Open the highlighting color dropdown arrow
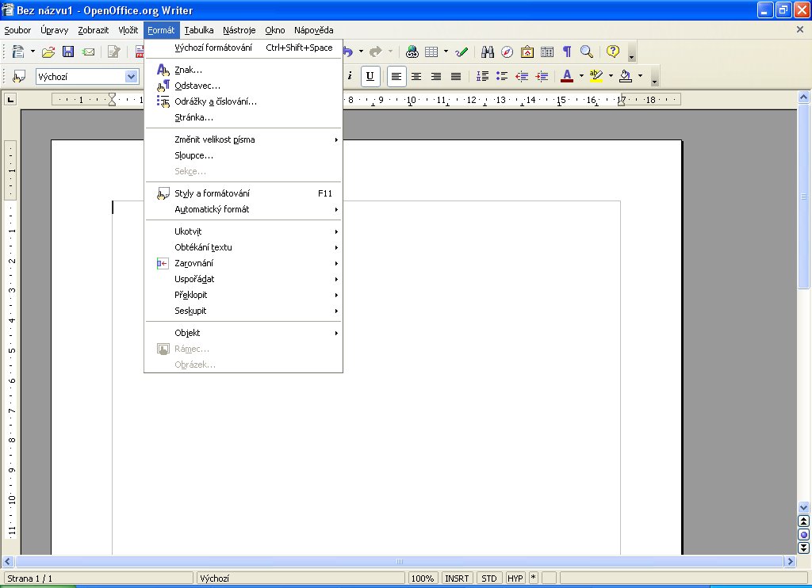This screenshot has width=812, height=588. tap(611, 77)
